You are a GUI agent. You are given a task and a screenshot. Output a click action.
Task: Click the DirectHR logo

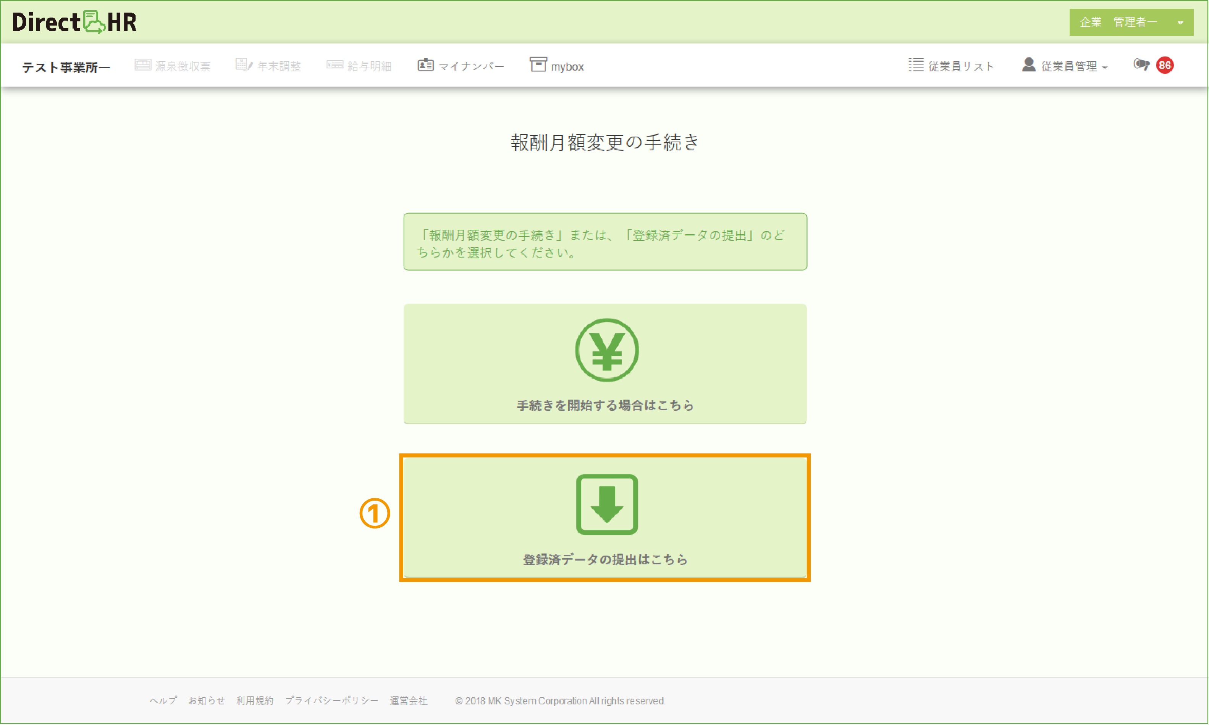pyautogui.click(x=74, y=22)
